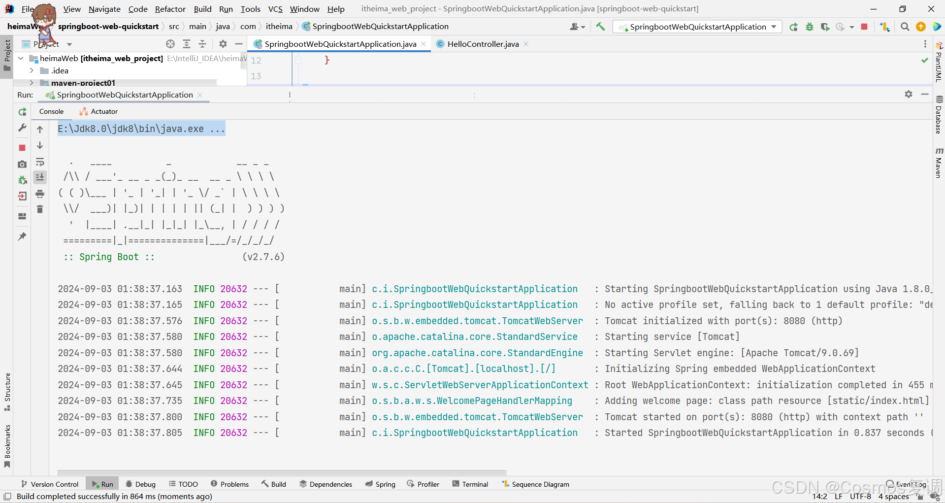
Task: Collapse all in Project tree
Action: 202,44
